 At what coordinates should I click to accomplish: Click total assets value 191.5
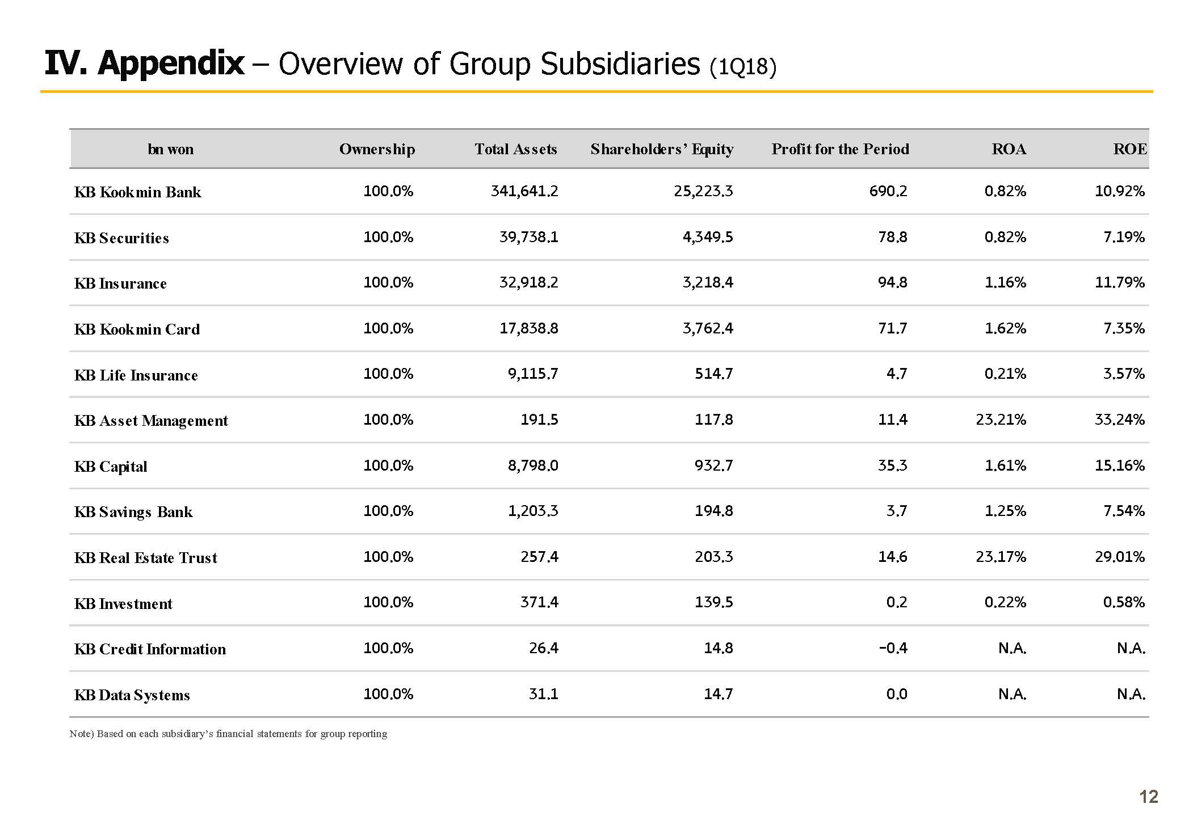(540, 420)
